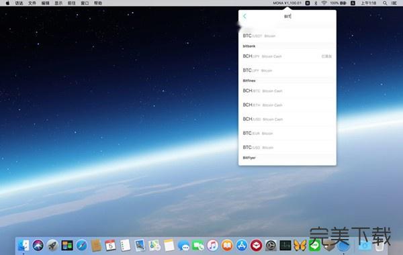The height and width of the screenshot is (255, 403).
Task: Launch Siri from the dock
Action: pos(38,245)
